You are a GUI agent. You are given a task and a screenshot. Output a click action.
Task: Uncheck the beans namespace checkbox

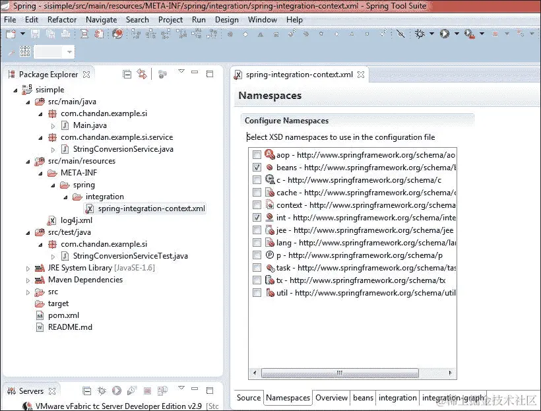click(x=257, y=168)
